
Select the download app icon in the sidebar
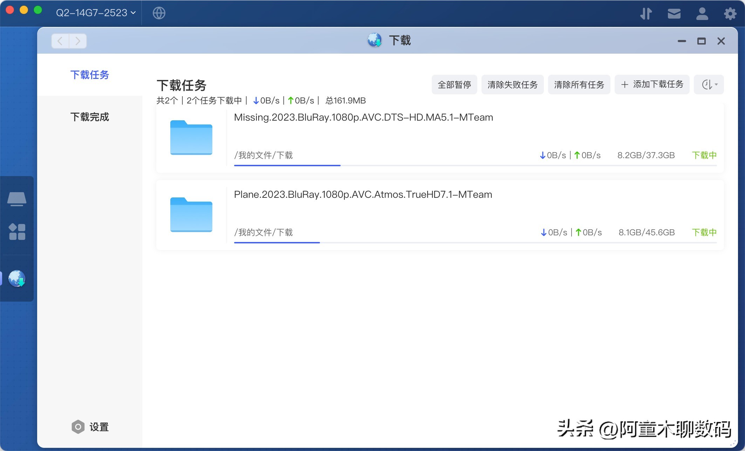17,278
